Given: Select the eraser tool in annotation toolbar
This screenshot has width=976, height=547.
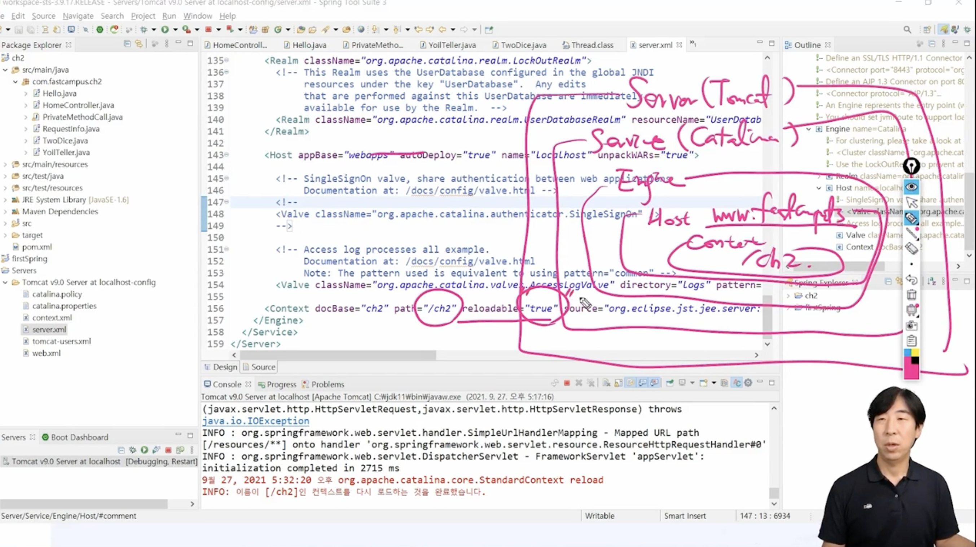Looking at the screenshot, I should click(911, 248).
